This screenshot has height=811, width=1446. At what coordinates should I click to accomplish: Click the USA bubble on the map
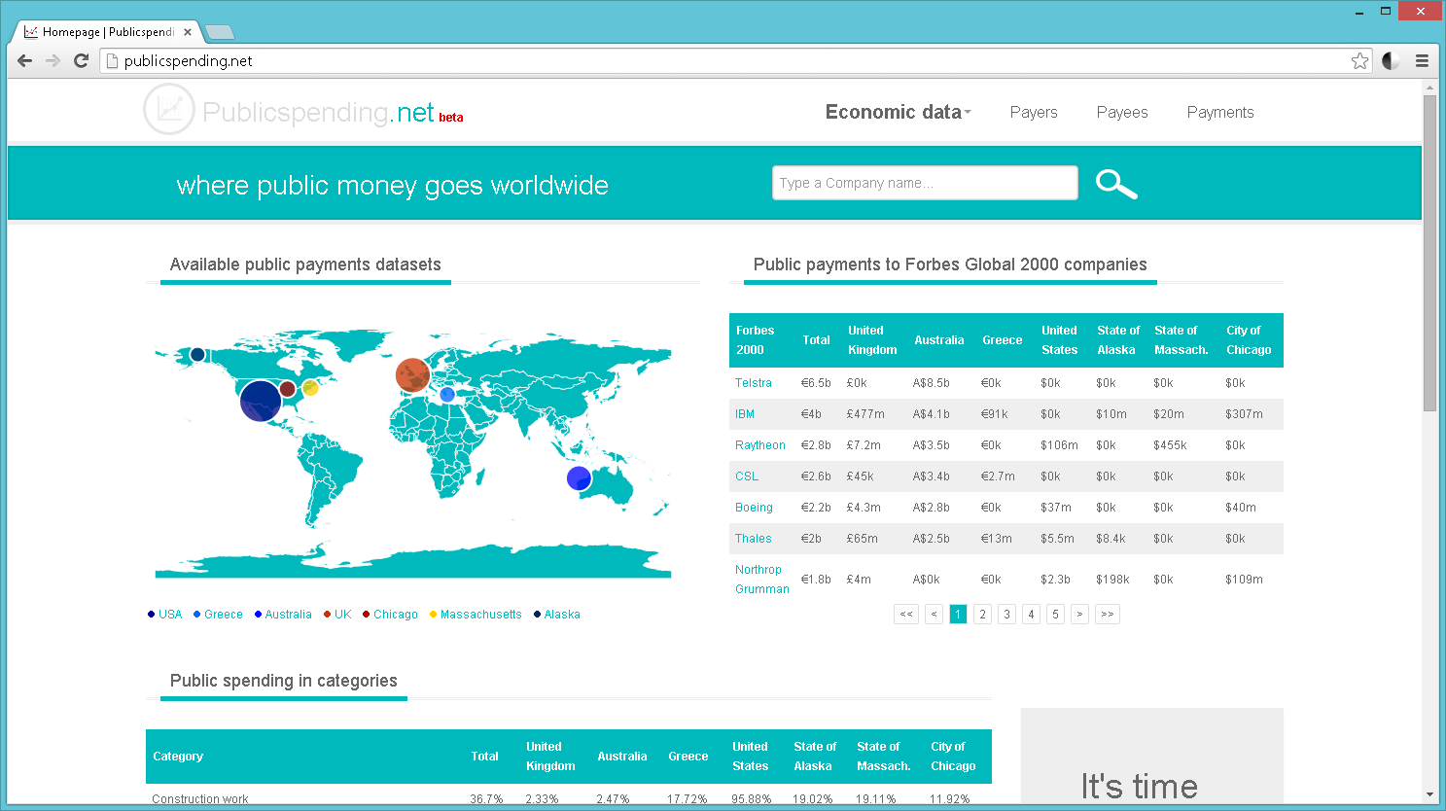coord(261,401)
